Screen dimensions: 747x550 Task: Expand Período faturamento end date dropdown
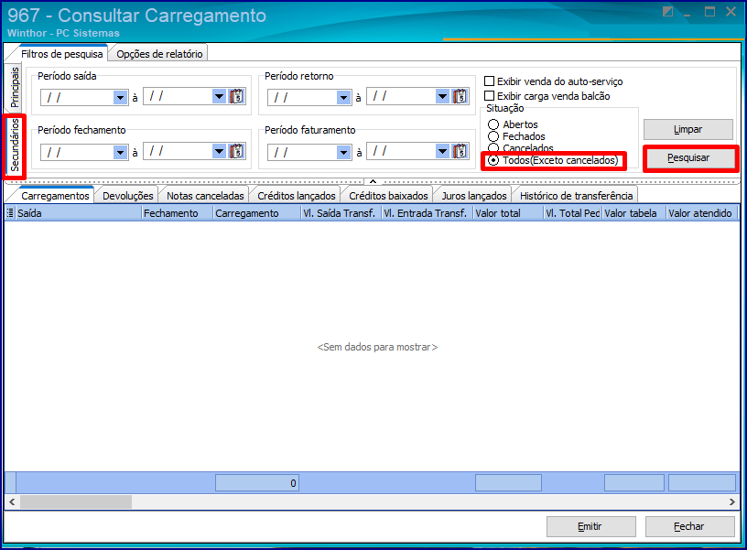442,151
